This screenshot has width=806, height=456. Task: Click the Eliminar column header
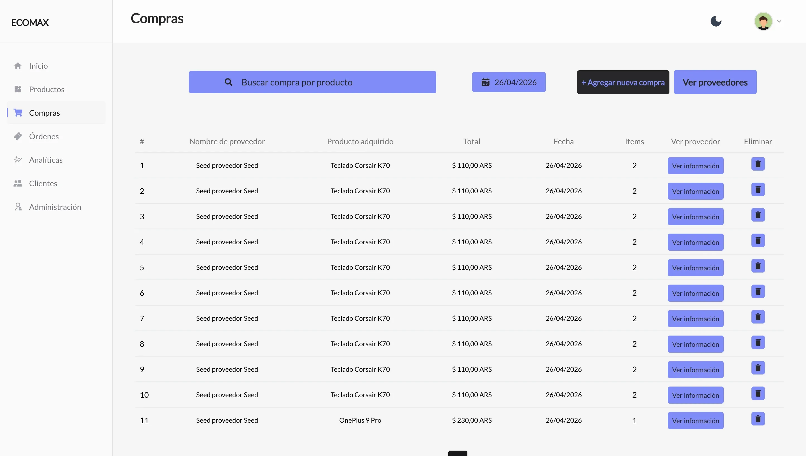(758, 141)
